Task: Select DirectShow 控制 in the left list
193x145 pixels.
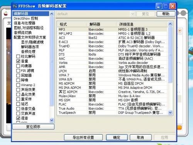Action: [x=26, y=18]
